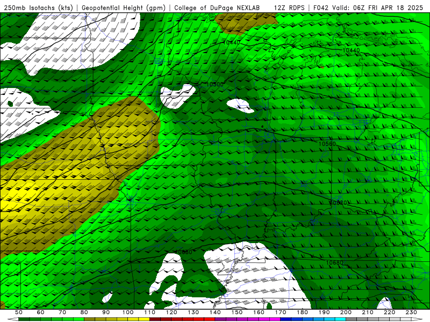Click the 90 kts legend value
The width and height of the screenshot is (430, 322).
coord(106,312)
